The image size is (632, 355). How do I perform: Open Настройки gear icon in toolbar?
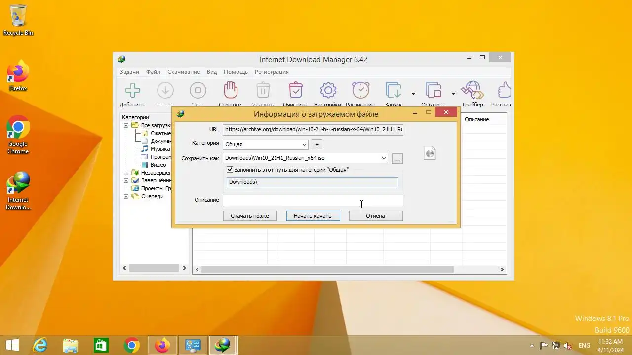point(328,91)
